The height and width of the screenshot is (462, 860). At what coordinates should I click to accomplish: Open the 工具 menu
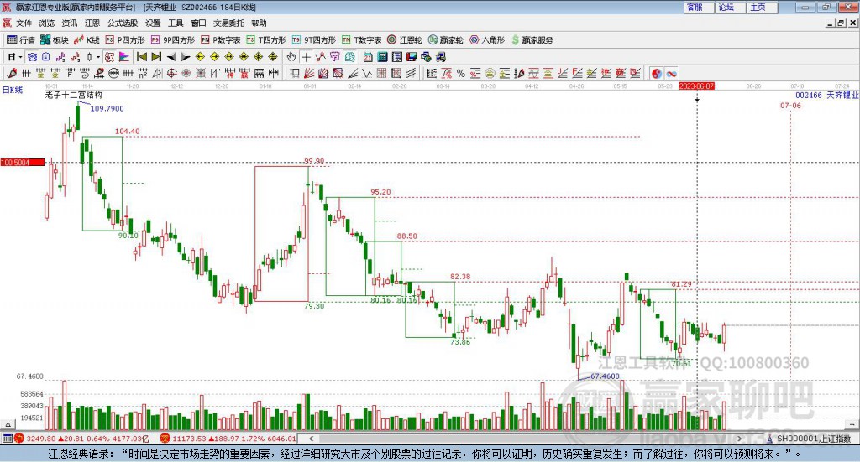pyautogui.click(x=176, y=23)
